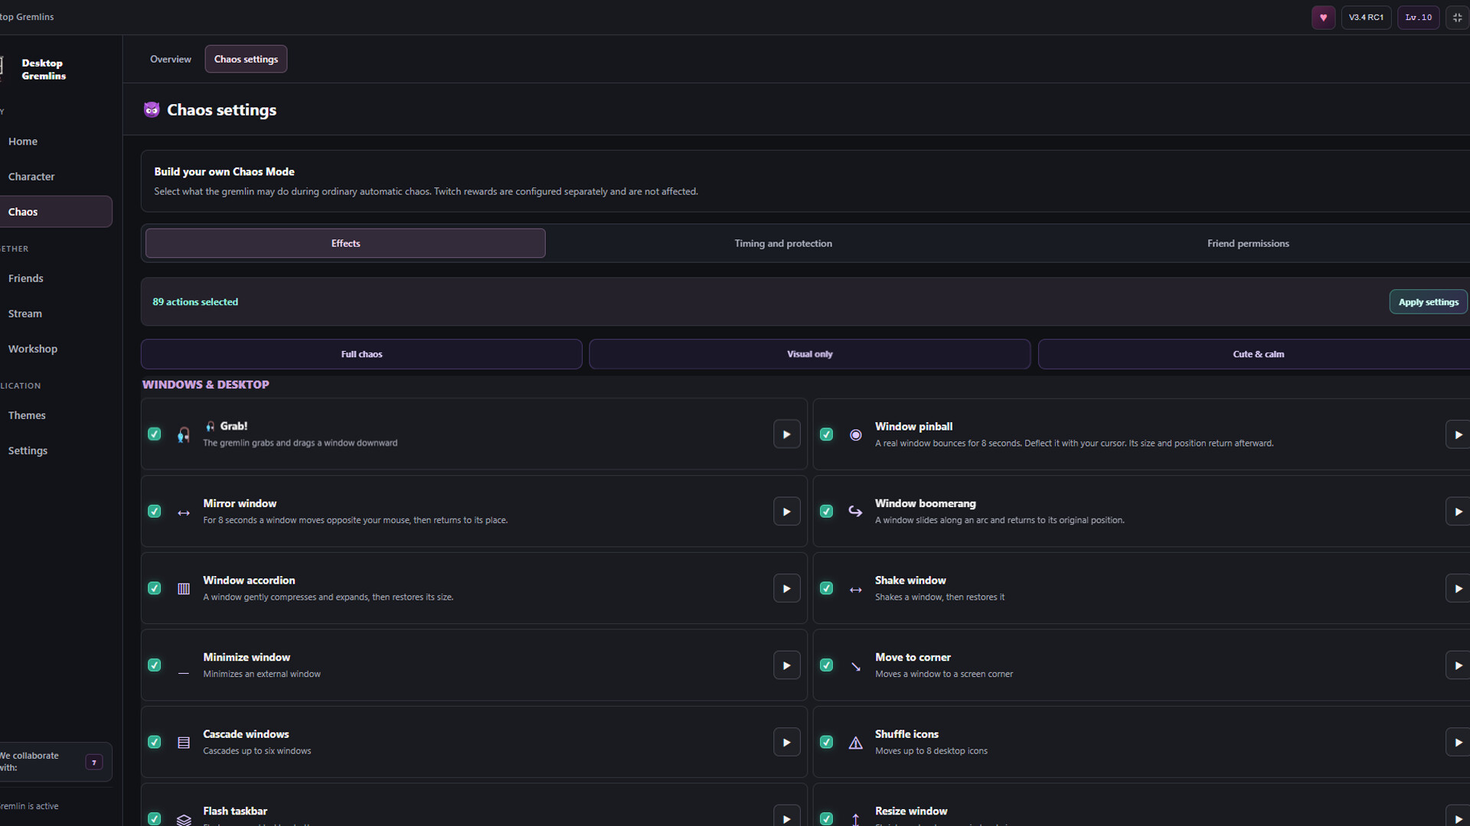Open Friends in the sidebar
Screen dimensions: 1470x826
56,278
